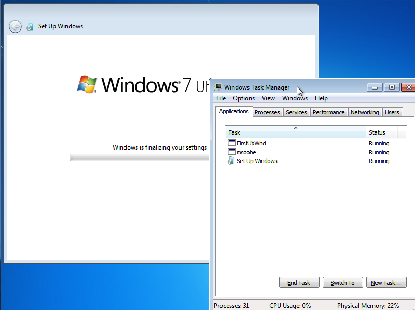Switch to the Users tab

pyautogui.click(x=392, y=112)
